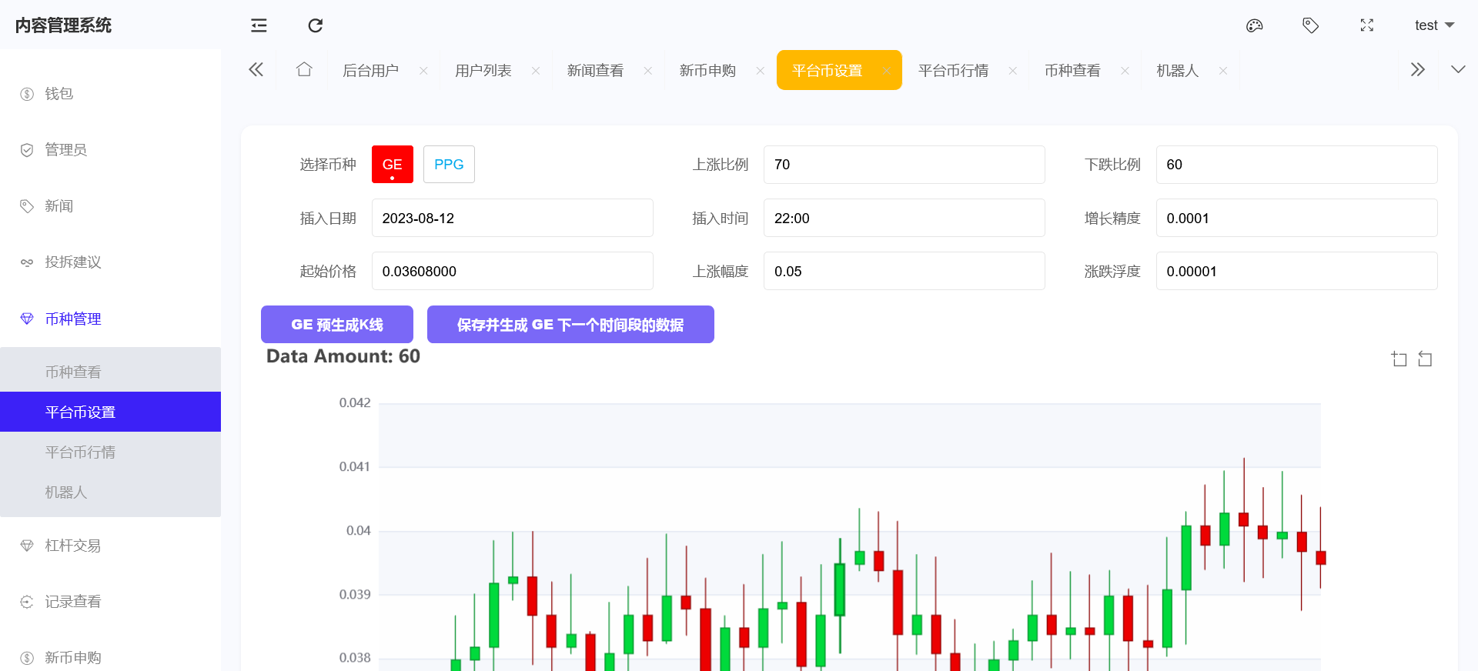
Task: Click the refresh page icon
Action: tap(315, 25)
